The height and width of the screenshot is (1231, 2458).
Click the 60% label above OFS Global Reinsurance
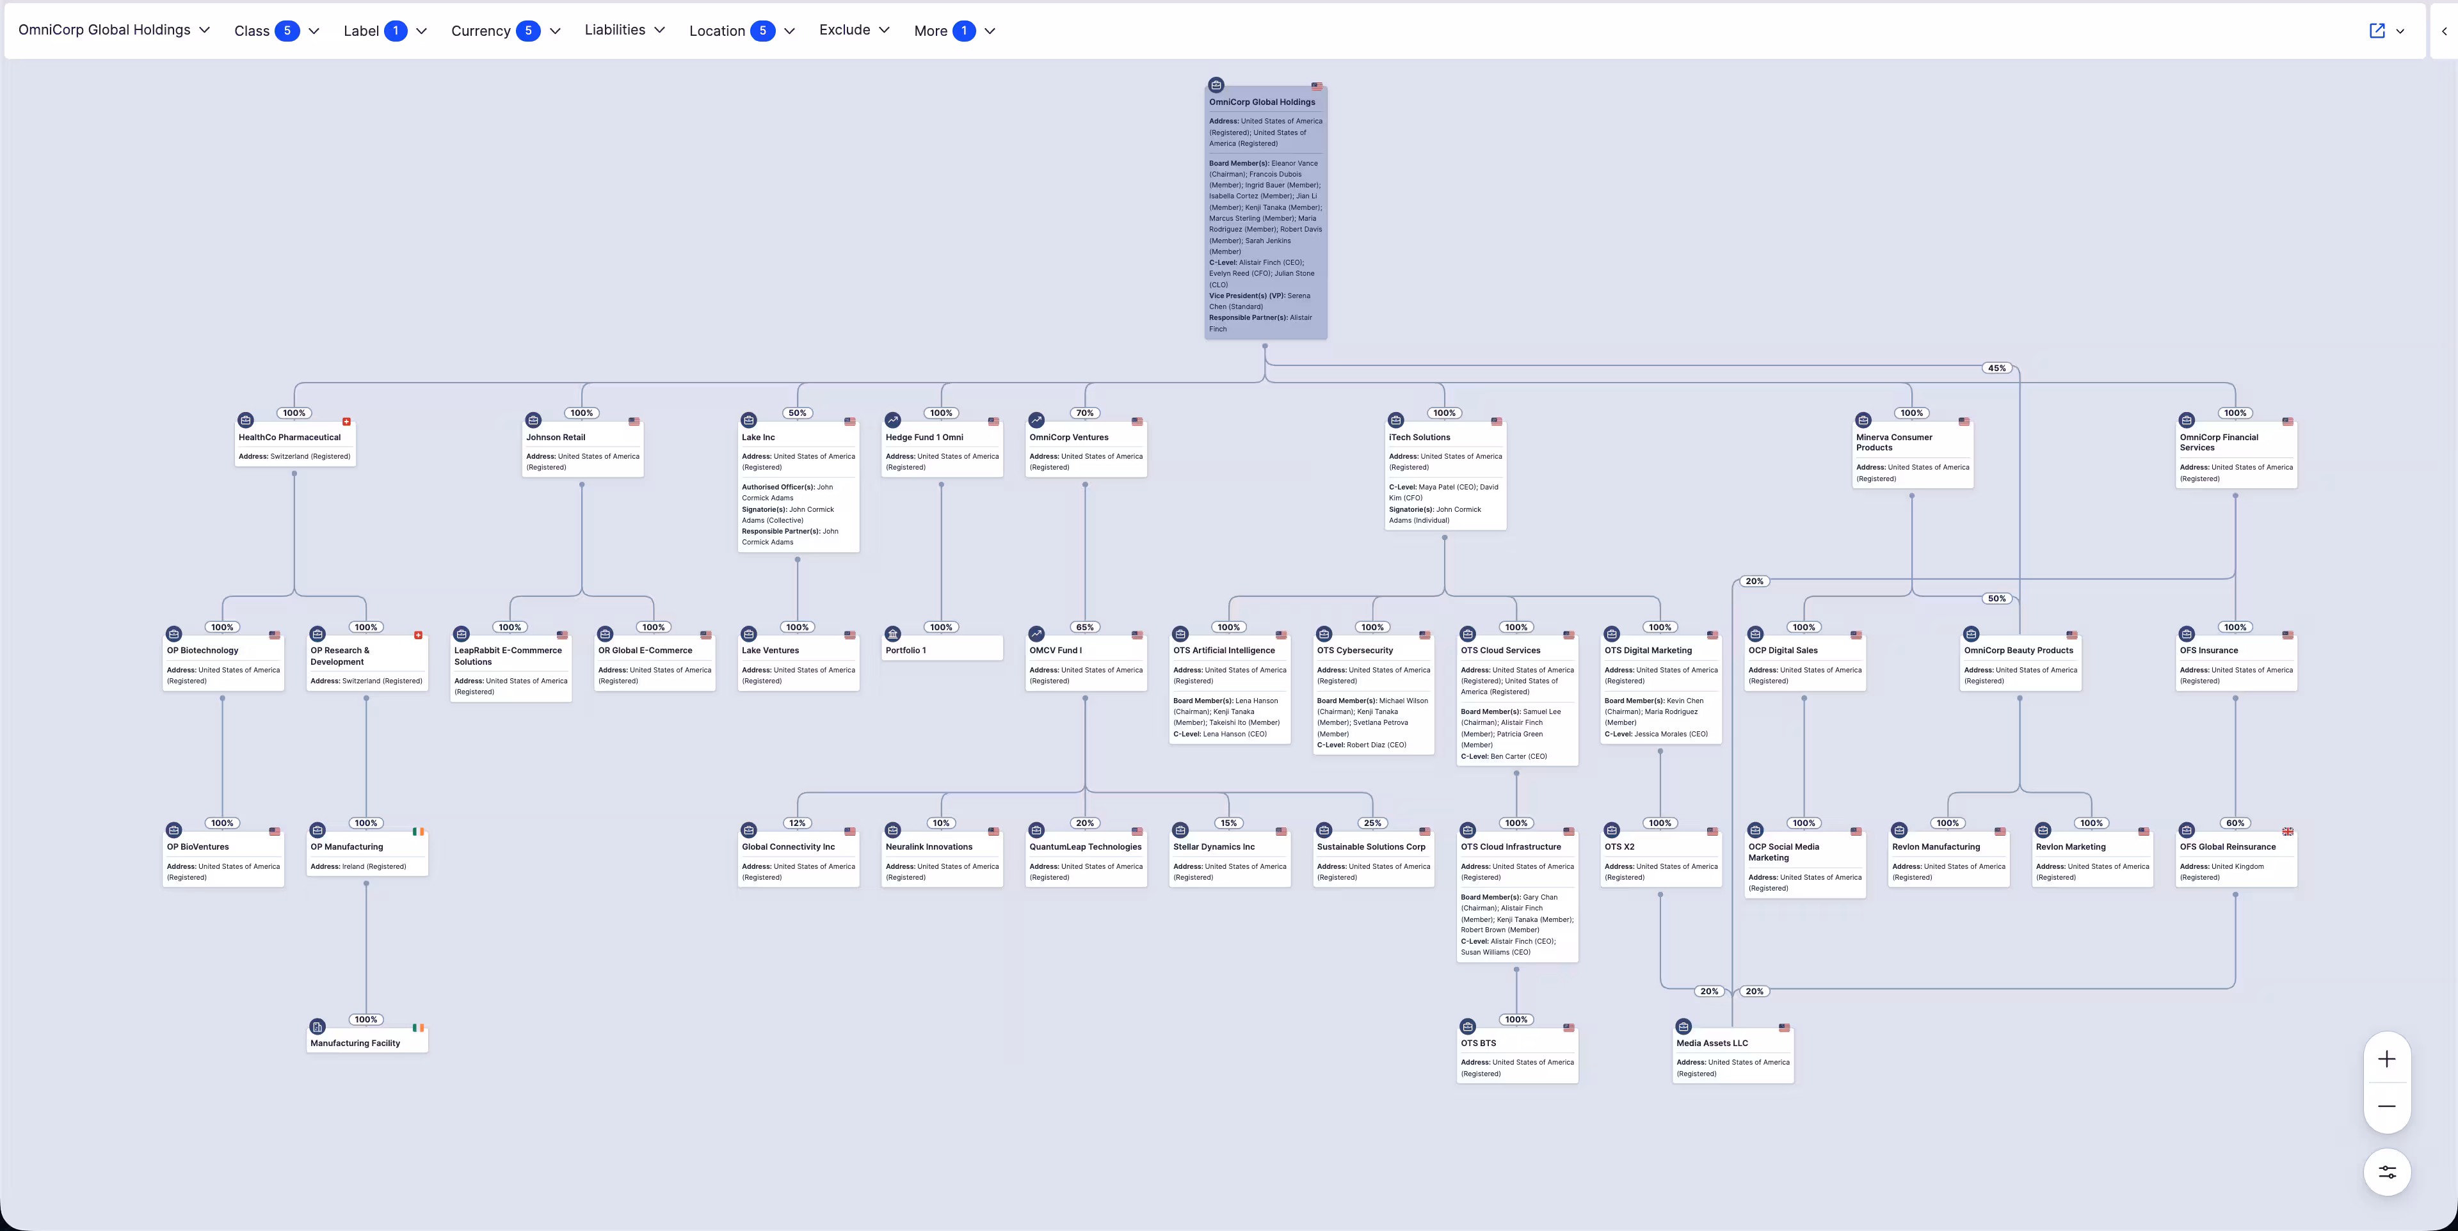pos(2235,823)
